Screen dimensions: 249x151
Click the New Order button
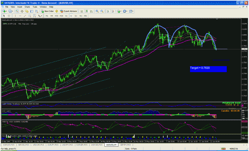click(47, 11)
